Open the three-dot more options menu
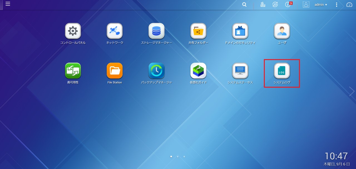The width and height of the screenshot is (356, 169). click(x=337, y=5)
